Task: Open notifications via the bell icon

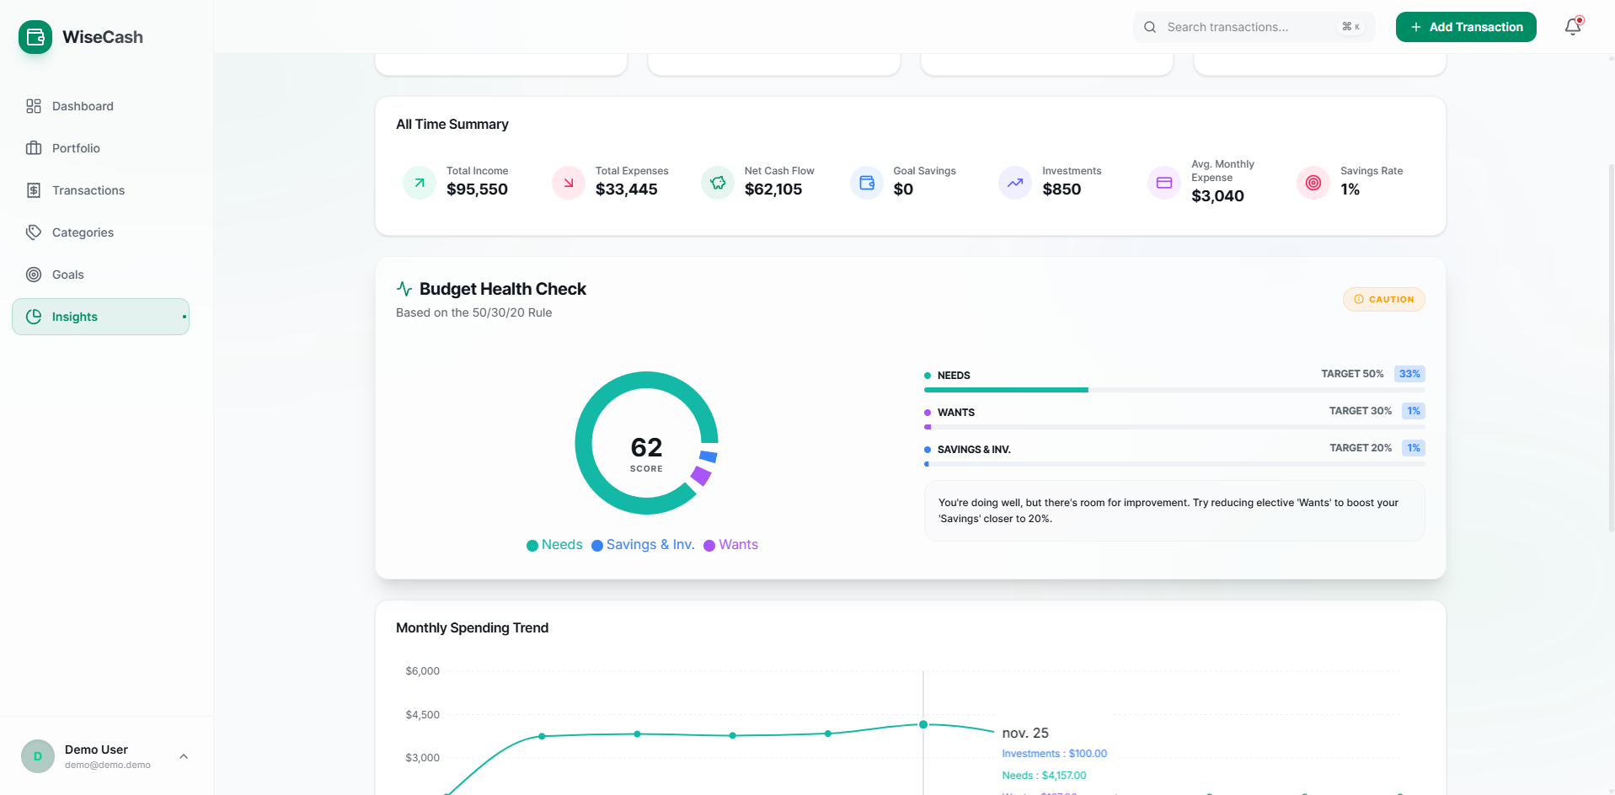Action: point(1572,27)
